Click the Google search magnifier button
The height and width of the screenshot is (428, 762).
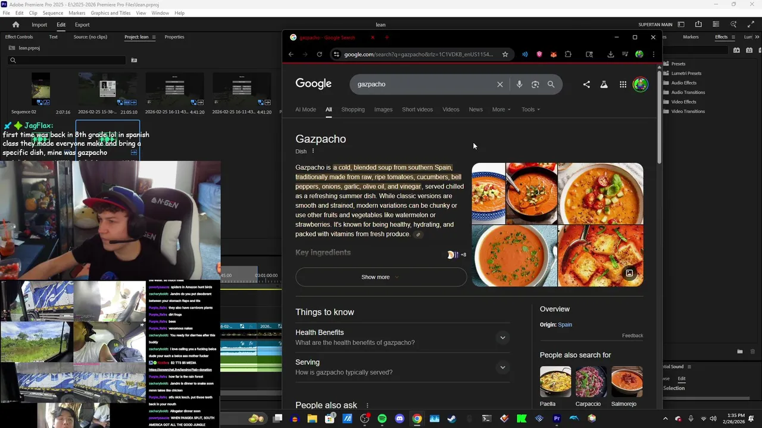(x=551, y=84)
